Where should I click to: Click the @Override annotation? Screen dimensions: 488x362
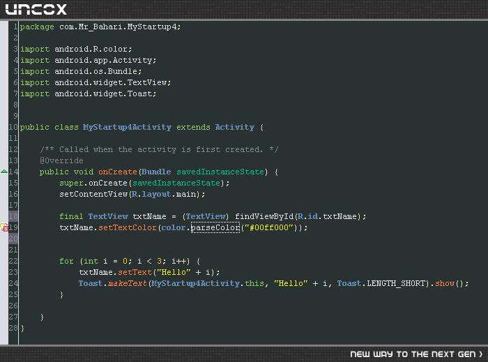[x=61, y=160]
